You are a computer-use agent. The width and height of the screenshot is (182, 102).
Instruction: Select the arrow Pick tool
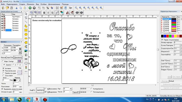coord(26,14)
